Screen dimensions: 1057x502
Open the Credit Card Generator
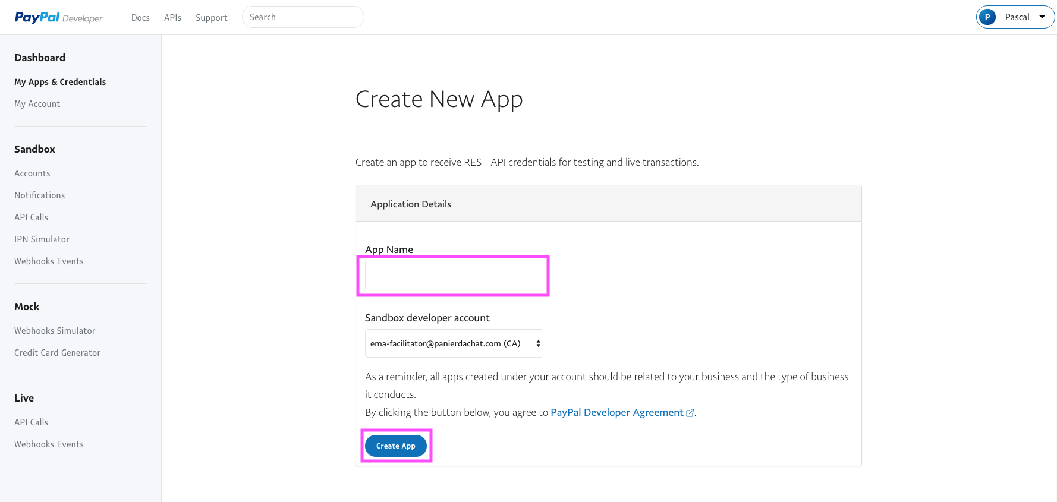tap(57, 353)
